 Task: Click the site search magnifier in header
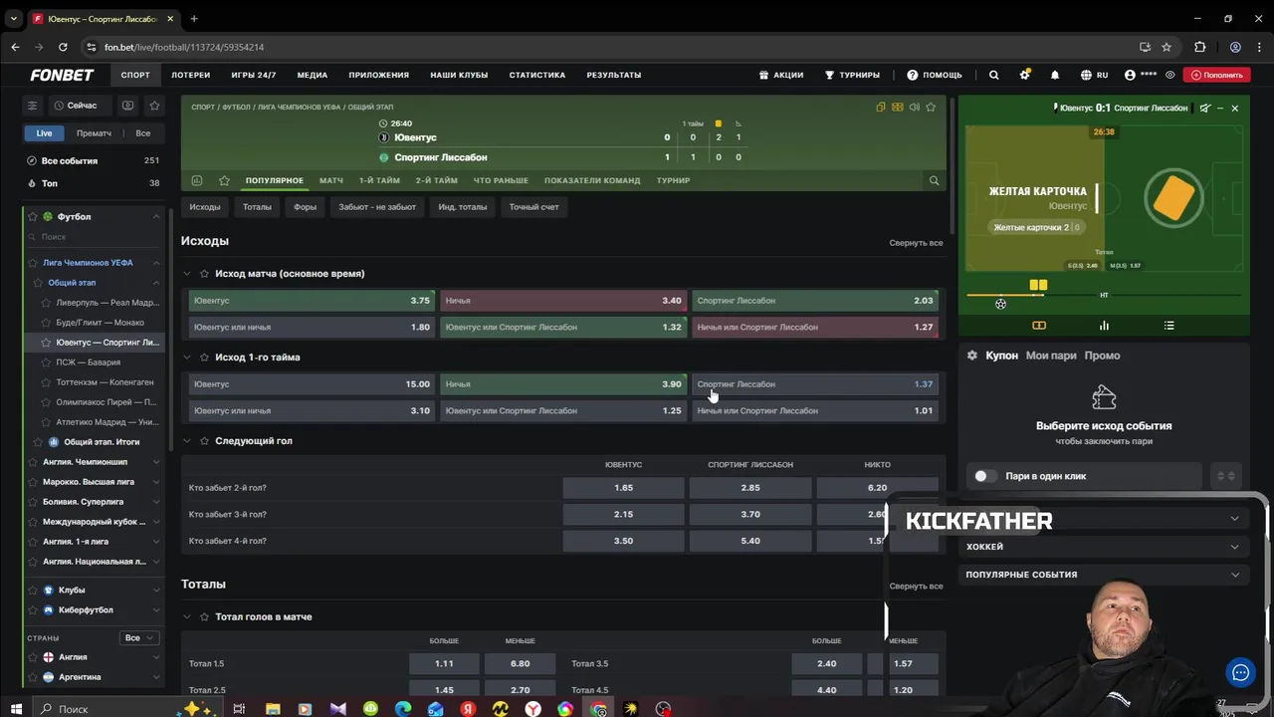pos(993,75)
